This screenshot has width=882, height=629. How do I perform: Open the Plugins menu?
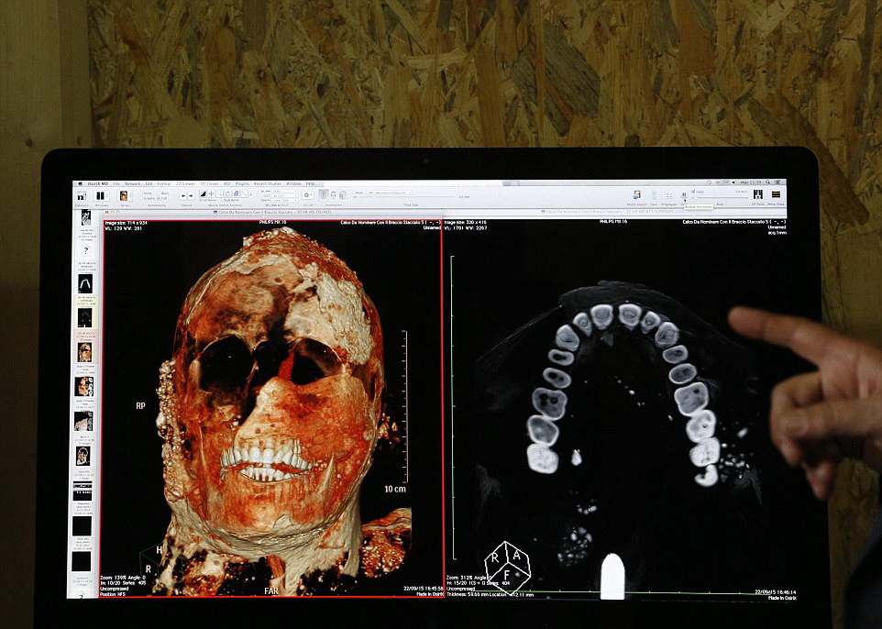pyautogui.click(x=242, y=183)
